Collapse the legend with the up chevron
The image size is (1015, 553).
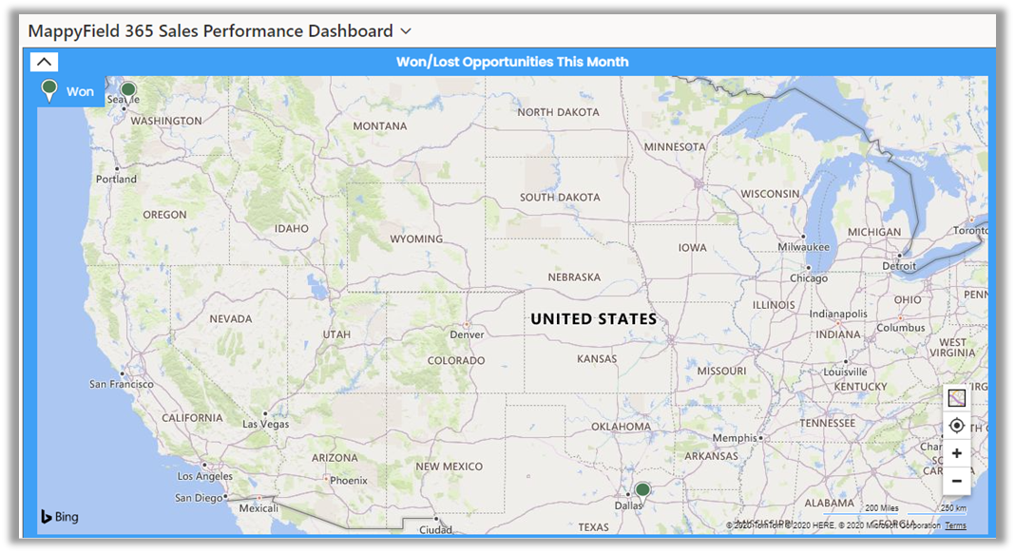(x=44, y=62)
